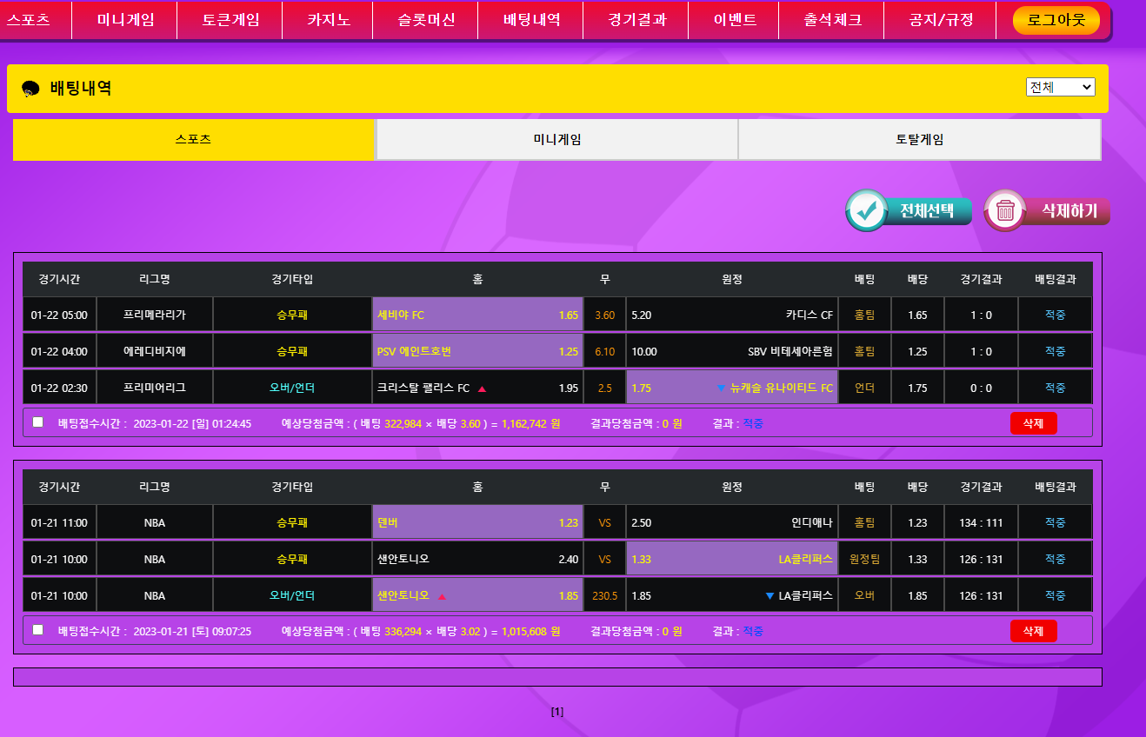This screenshot has height=737, width=1146.
Task: Open 미니게임 in top navigation
Action: pos(125,20)
